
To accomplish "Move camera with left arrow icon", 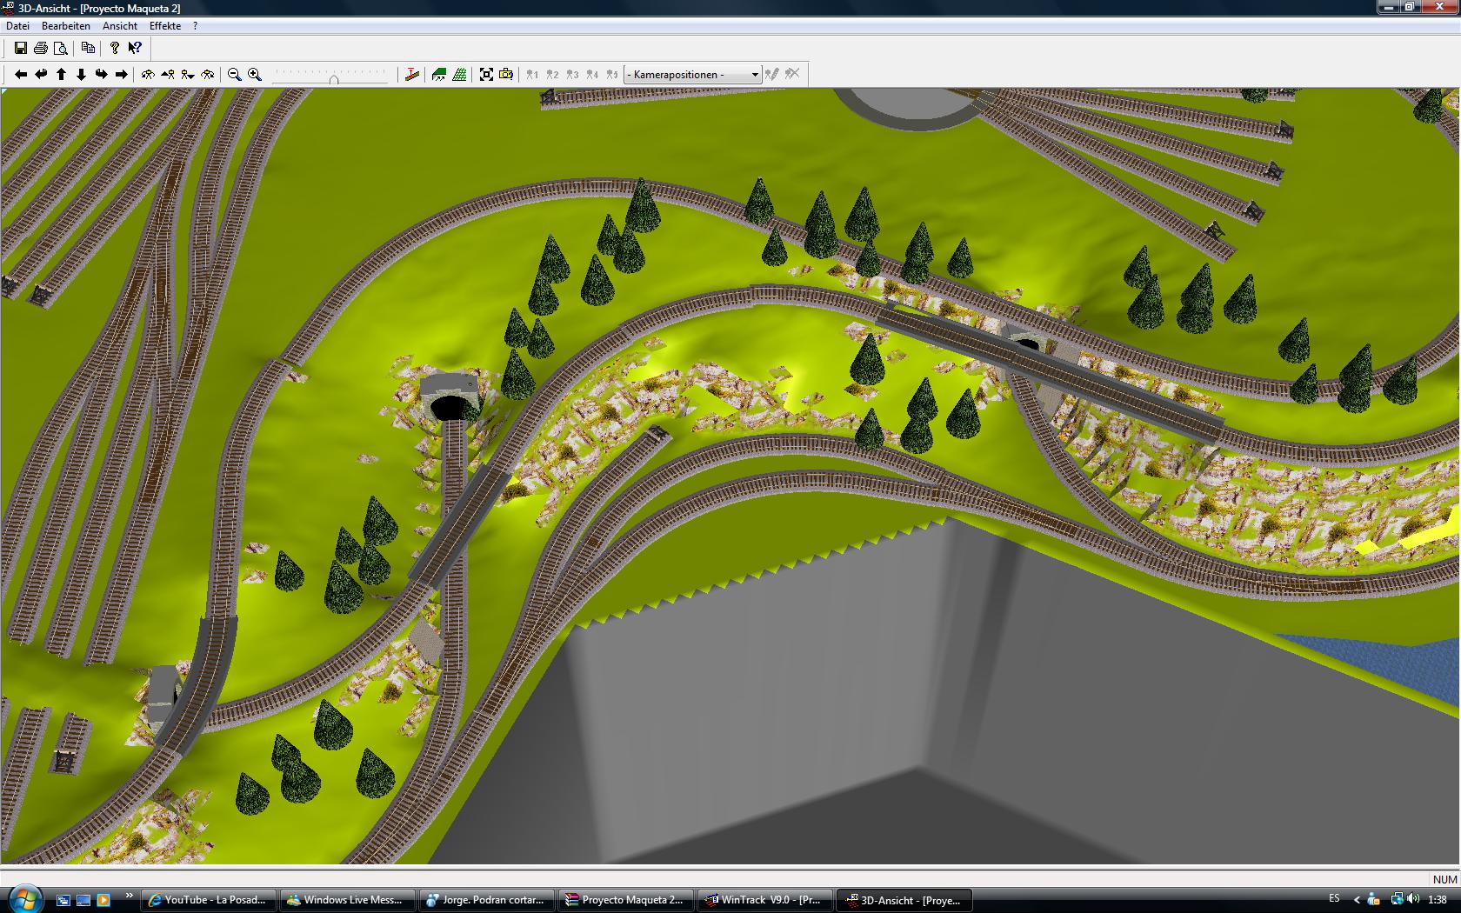I will click(x=21, y=75).
